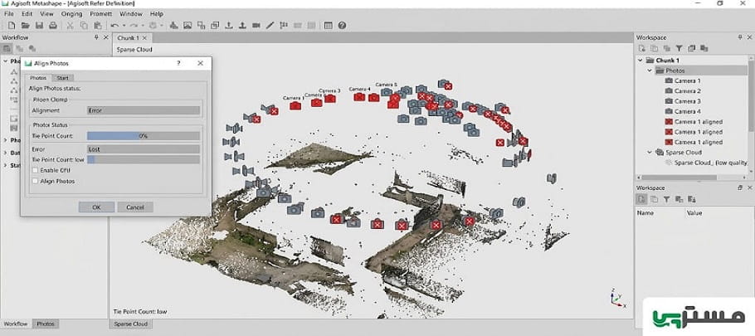
Task: Switch to Photos bottom tab
Action: (46, 324)
